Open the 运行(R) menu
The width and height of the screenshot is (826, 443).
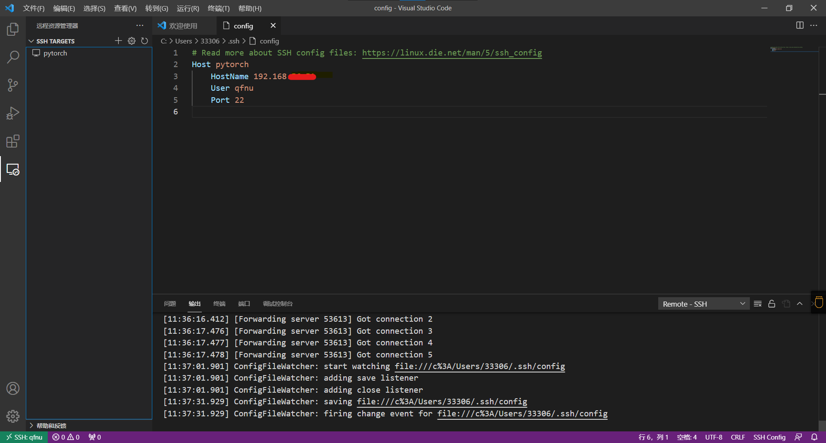tap(188, 8)
